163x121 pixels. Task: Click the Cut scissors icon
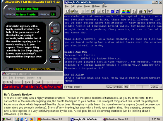click(x=83, y=11)
